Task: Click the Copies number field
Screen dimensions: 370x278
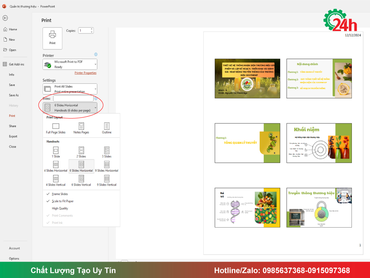Action: pos(84,30)
